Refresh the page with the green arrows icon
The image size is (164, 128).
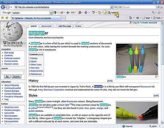(x=116, y=7)
